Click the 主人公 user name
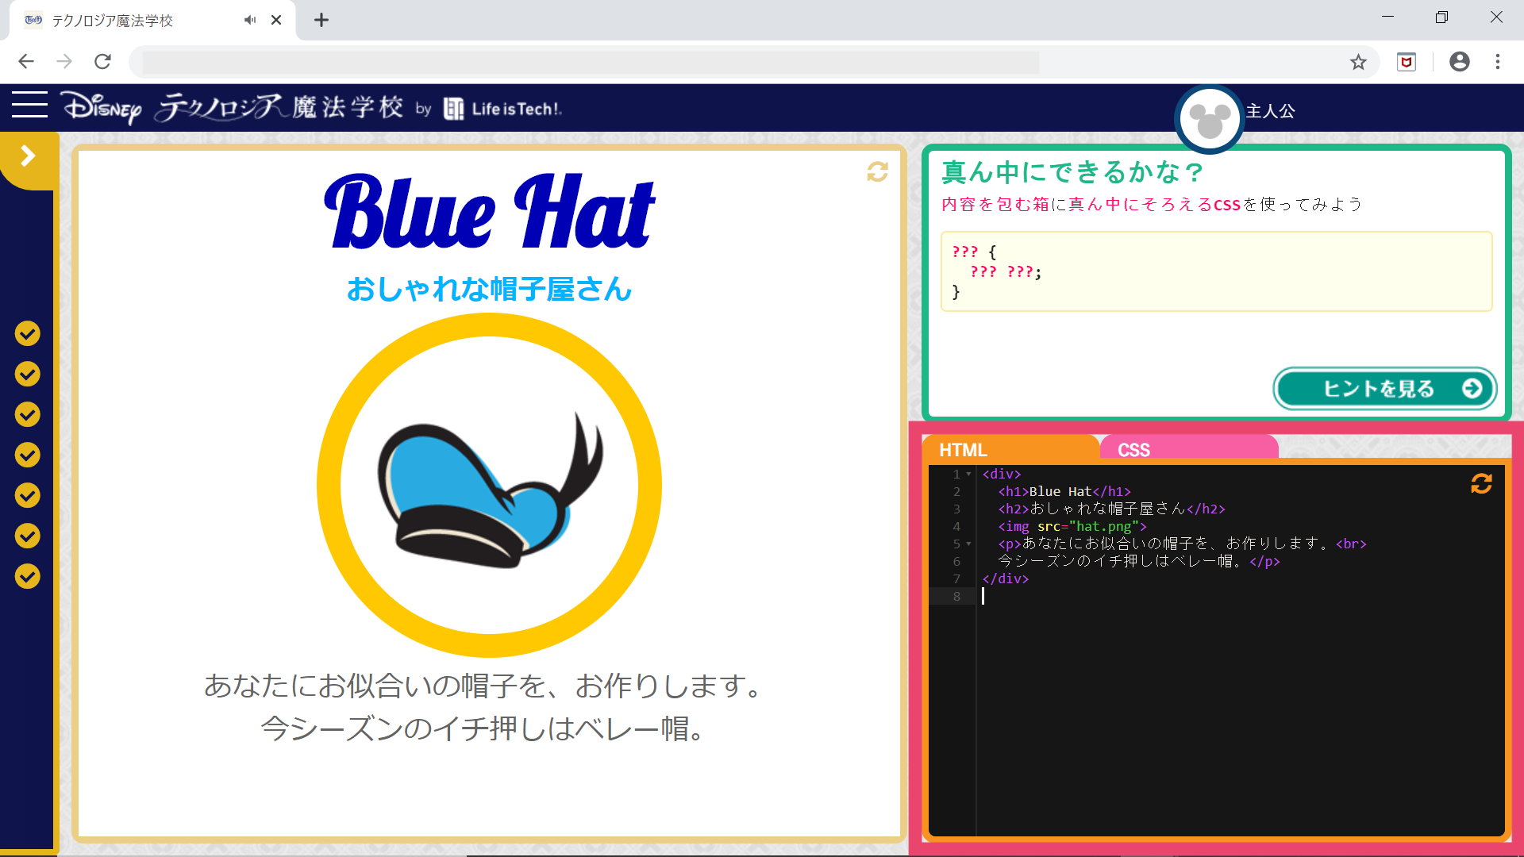 pyautogui.click(x=1270, y=111)
